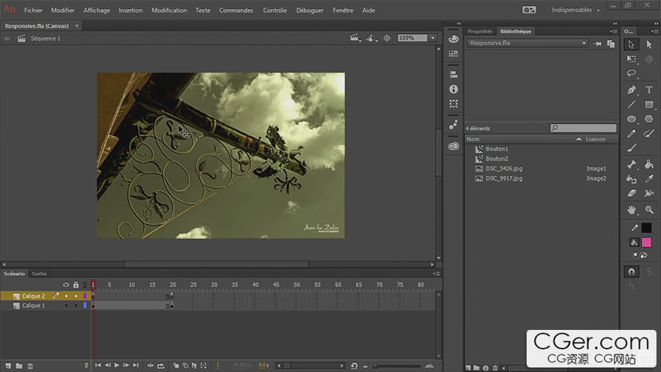Open the Indispensables workspace dropdown
The height and width of the screenshot is (372, 661).
pyautogui.click(x=576, y=11)
